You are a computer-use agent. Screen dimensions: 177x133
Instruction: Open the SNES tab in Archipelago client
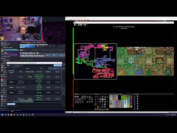pos(41,68)
